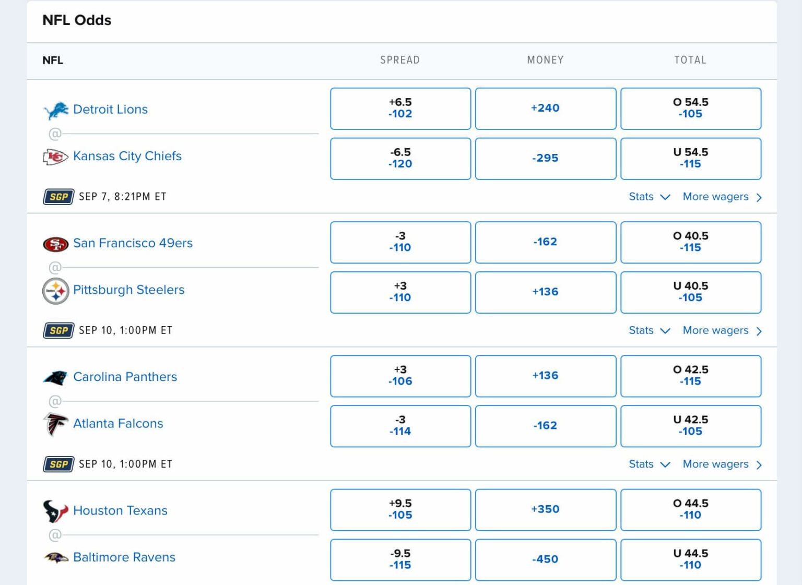The width and height of the screenshot is (802, 585).
Task: Open the Carolina Panthers team link
Action: 125,376
